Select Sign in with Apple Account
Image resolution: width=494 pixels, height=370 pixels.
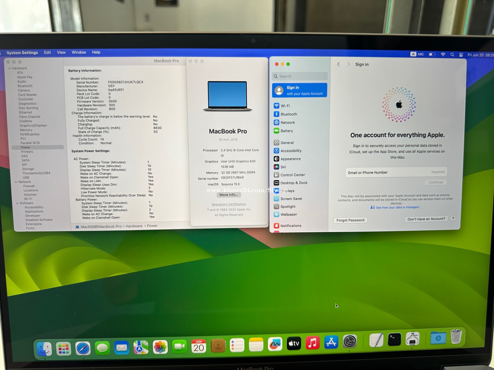(x=300, y=90)
